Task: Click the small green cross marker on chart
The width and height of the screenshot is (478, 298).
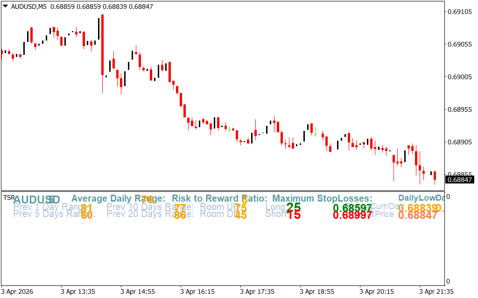Action: [x=316, y=135]
